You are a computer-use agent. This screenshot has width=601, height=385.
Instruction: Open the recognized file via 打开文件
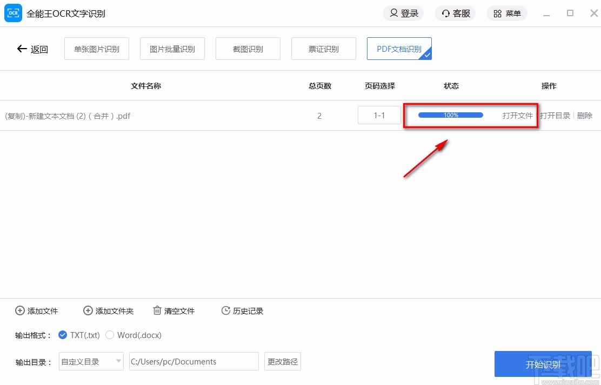point(517,115)
